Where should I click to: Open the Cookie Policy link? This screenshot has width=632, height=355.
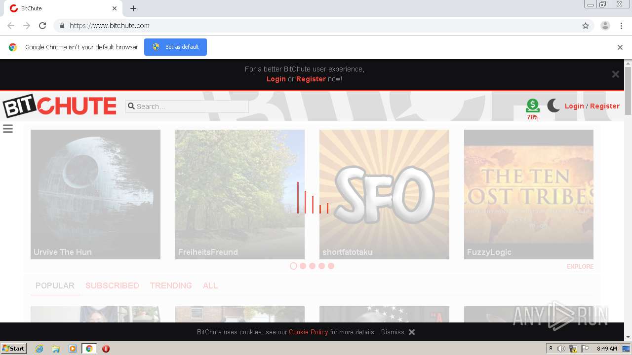click(309, 332)
